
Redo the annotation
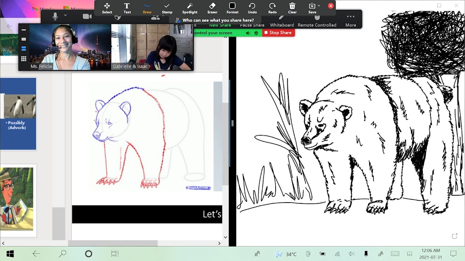(272, 8)
